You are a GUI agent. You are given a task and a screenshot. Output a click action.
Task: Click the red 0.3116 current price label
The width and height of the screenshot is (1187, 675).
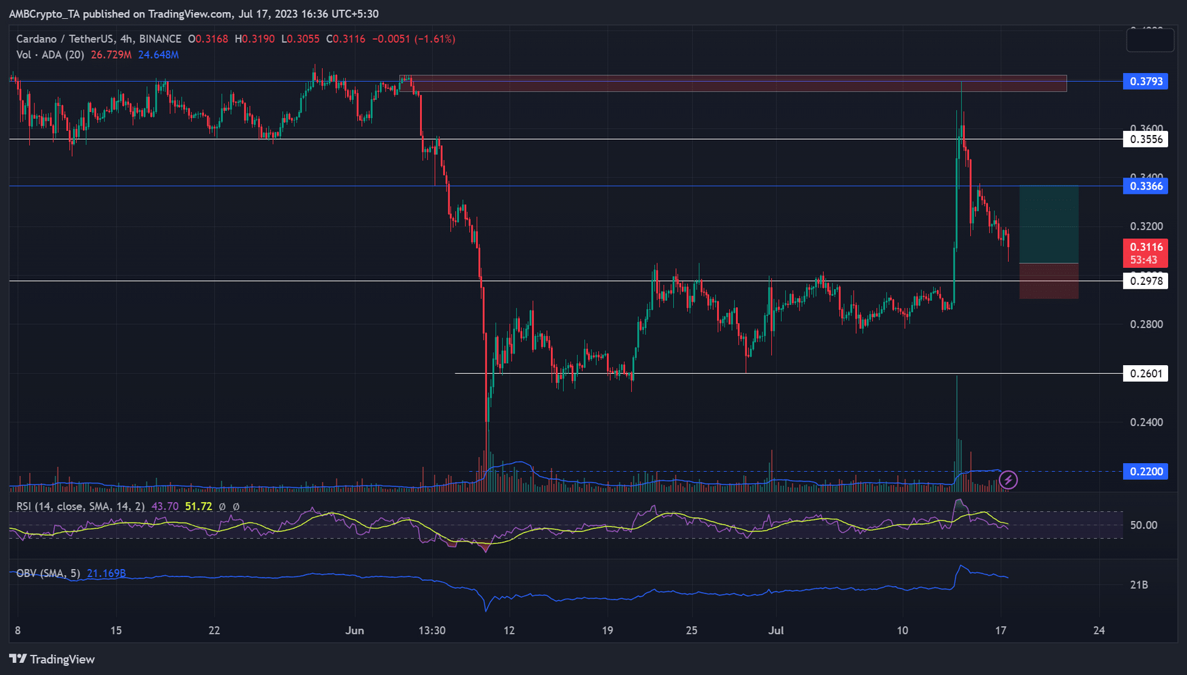(x=1145, y=253)
